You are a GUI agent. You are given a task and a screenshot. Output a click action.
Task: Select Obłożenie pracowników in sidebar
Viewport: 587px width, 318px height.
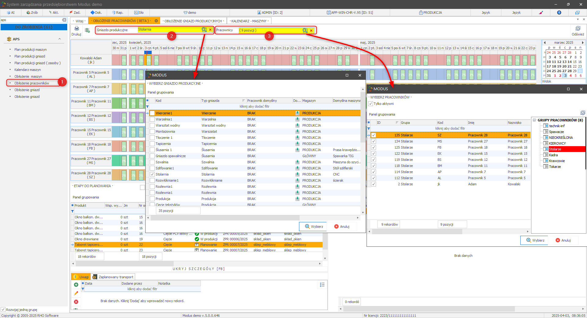pos(31,83)
